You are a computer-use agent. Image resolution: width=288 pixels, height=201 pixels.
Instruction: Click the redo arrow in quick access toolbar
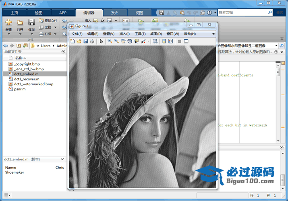196,12
